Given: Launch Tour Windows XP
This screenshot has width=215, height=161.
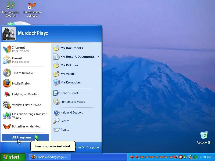Looking at the screenshot, I should (26, 73).
